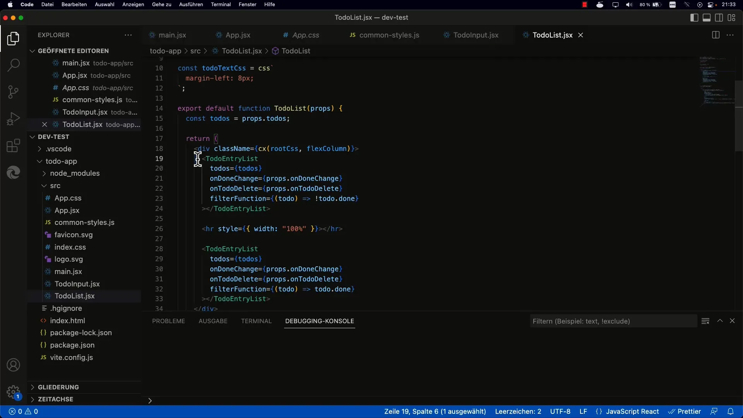Viewport: 743px width, 418px height.
Task: Collapse the src folder
Action: [55, 185]
